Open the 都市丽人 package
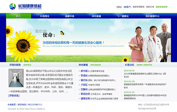The width and height of the screenshot is (177, 112). point(85,71)
